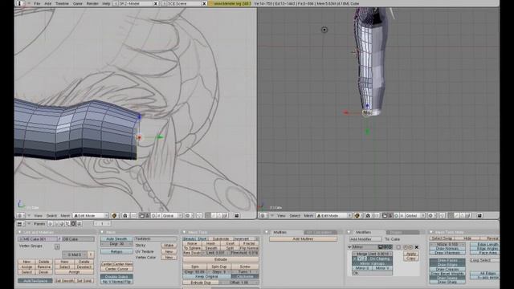Open Edit Mode dropdown in left viewport
Image resolution: width=514 pixels, height=289 pixels.
pos(91,216)
